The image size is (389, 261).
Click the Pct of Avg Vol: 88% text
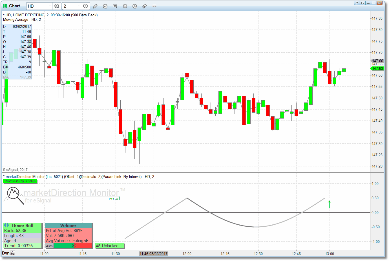[x=64, y=231]
